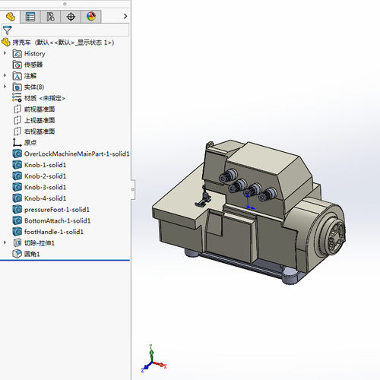Click the presser foot on the 3D model
Viewport: 380px width, 380px height.
pos(204,200)
